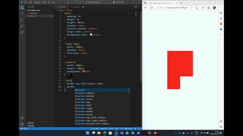Viewport: 243px width, 136px height.
Task: Open Edge sidebar Discover sparkle icon
Action: pyautogui.click(x=221, y=19)
